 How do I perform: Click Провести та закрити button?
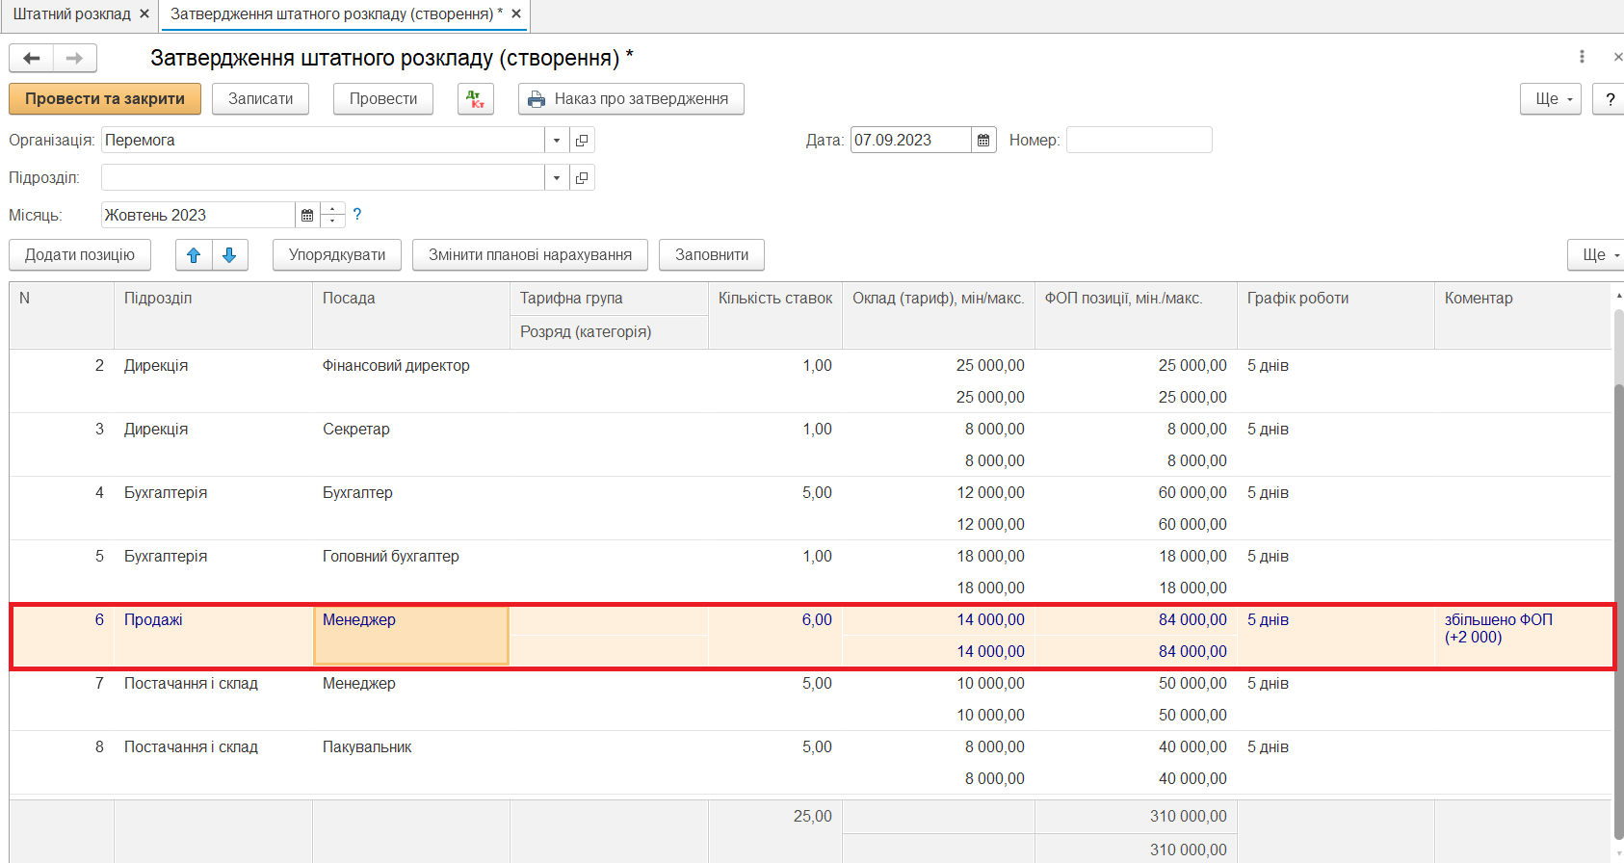pos(105,99)
